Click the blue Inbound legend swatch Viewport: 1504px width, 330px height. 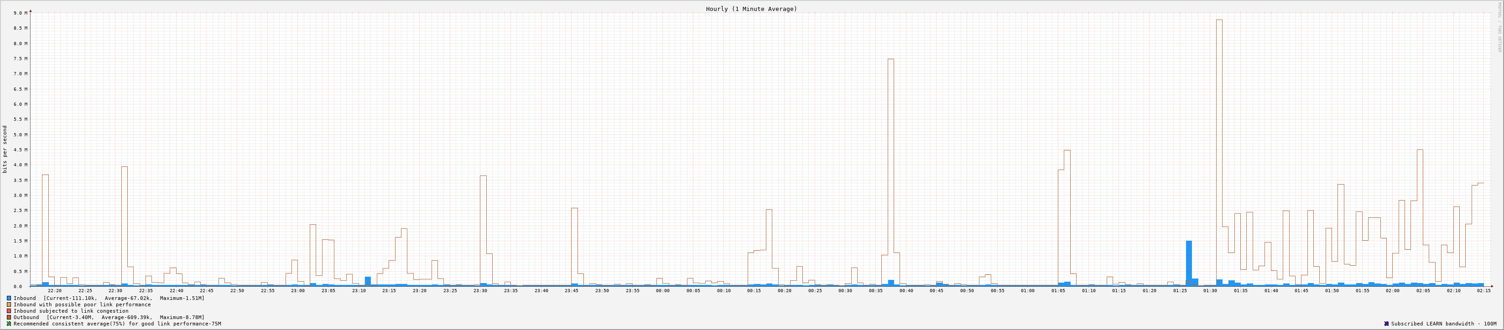click(9, 298)
